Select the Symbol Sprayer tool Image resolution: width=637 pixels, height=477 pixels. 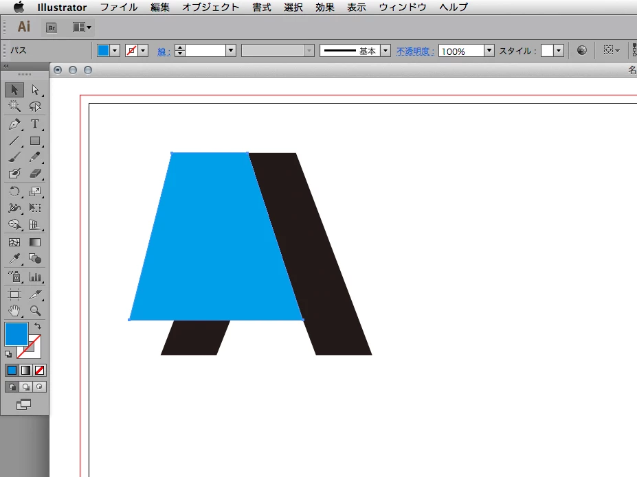14,277
